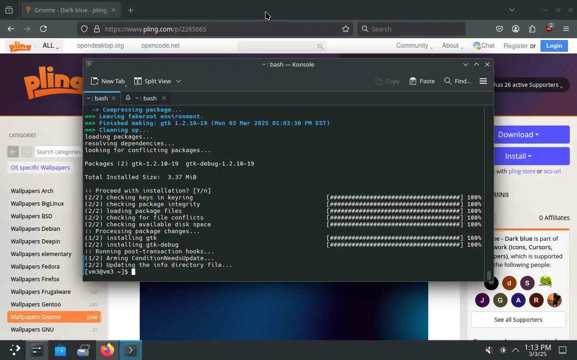Open opencode.net link
Viewport: 577px width, 360px height.
click(160, 45)
